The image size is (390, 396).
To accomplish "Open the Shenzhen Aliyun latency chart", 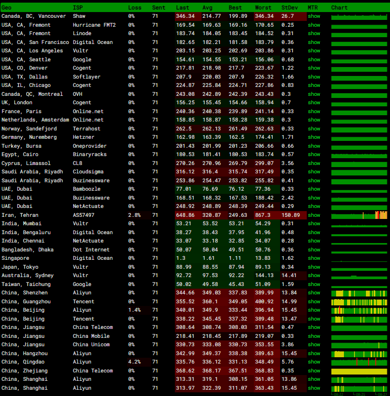I will 359,293.
